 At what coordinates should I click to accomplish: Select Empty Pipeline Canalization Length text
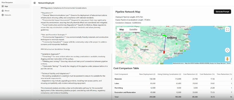pos(133,20)
